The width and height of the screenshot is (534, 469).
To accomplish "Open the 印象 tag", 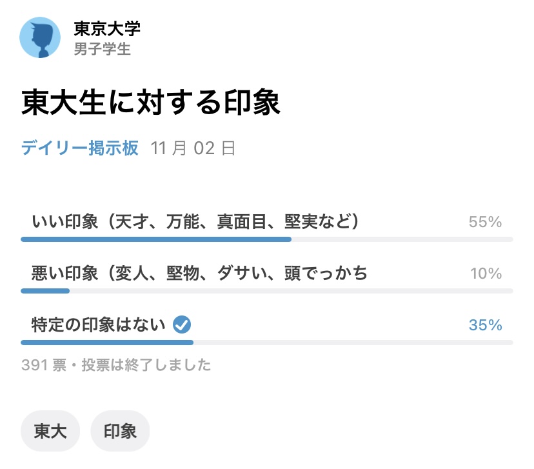I will 120,431.
